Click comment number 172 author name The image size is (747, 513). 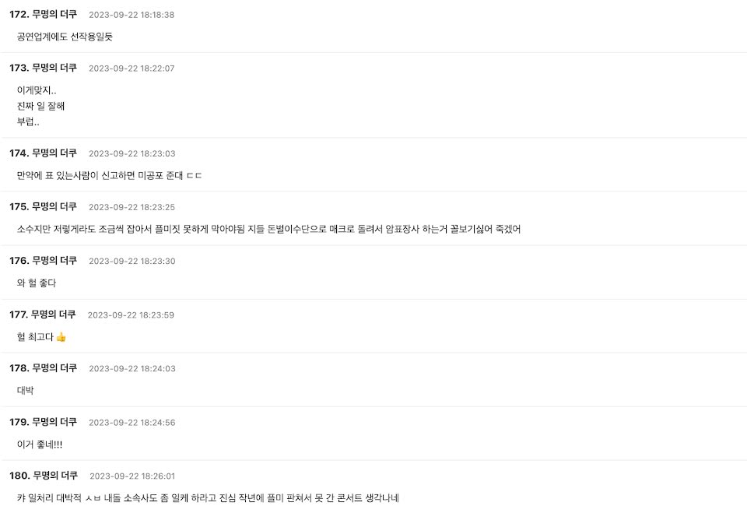pos(54,14)
